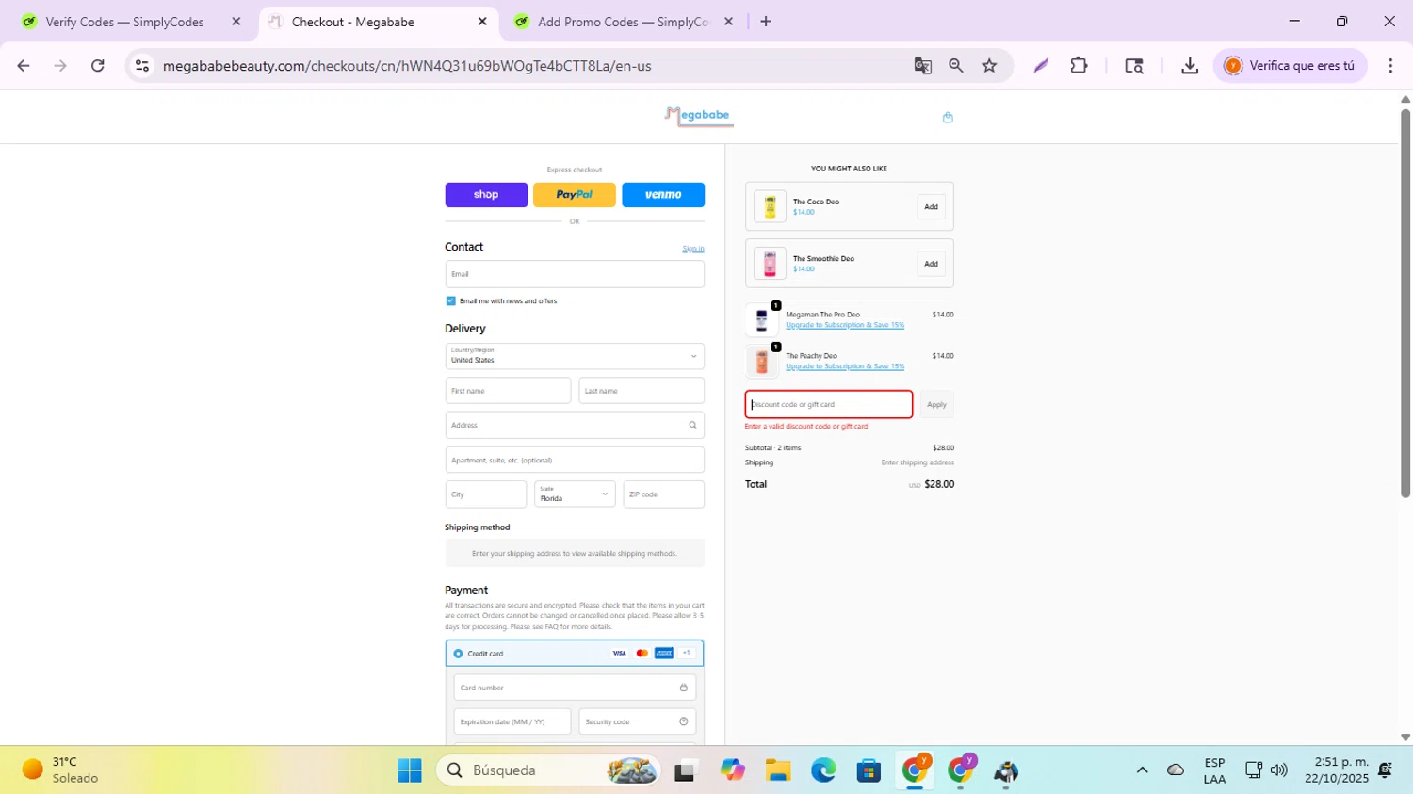This screenshot has width=1413, height=794.
Task: Click the Verifica que eres tú profile button
Action: pyautogui.click(x=1290, y=66)
